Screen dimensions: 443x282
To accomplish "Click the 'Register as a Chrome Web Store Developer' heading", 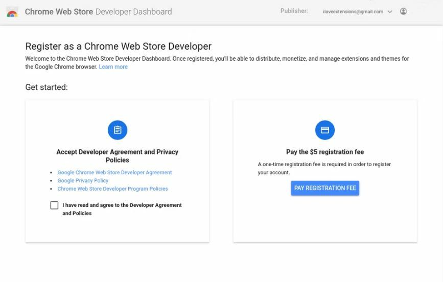I will coord(119,46).
